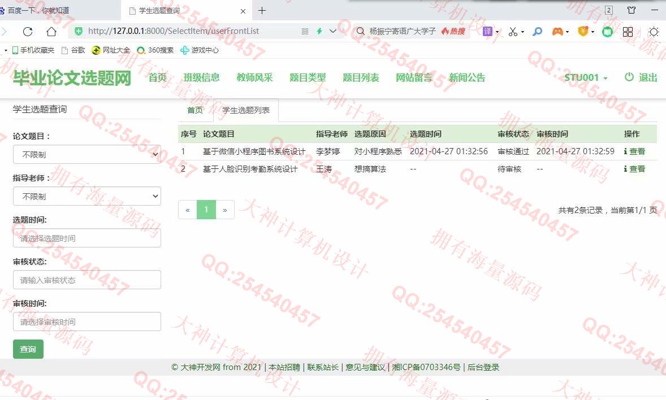Click the 待审核 status cell
Image resolution: width=666 pixels, height=400 pixels.
509,169
